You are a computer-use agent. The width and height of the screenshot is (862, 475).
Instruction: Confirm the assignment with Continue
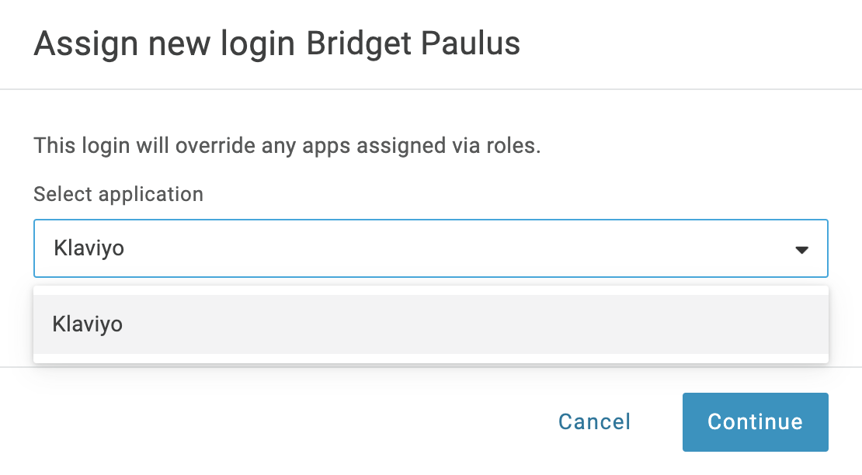[754, 421]
